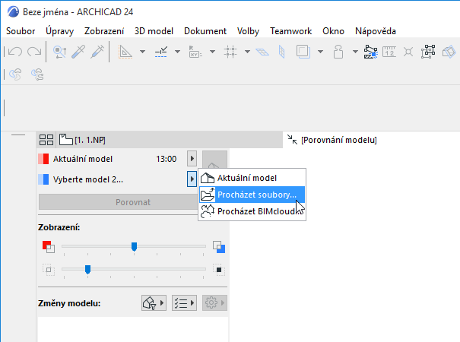This screenshot has height=342, width=460.
Task: Toggle the grid snap icon
Action: (230, 52)
